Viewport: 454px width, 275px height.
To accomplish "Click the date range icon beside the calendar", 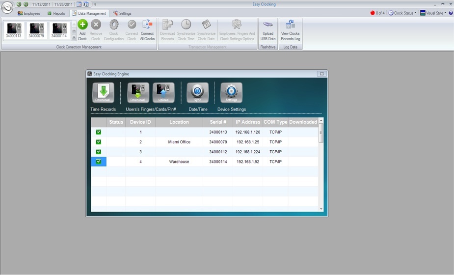I will click(x=86, y=4).
